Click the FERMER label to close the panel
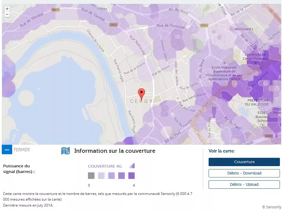The image size is (282, 211). (x=22, y=150)
